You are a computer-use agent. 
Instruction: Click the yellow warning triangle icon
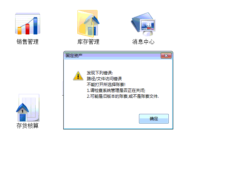point(78,76)
